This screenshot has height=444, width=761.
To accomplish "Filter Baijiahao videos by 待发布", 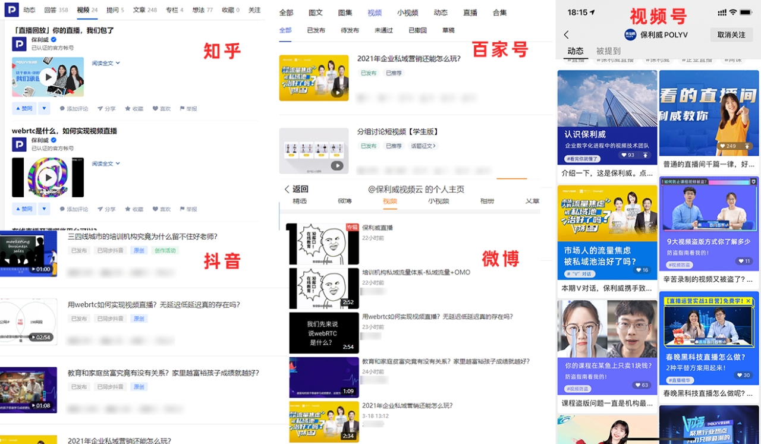I will coord(350,30).
